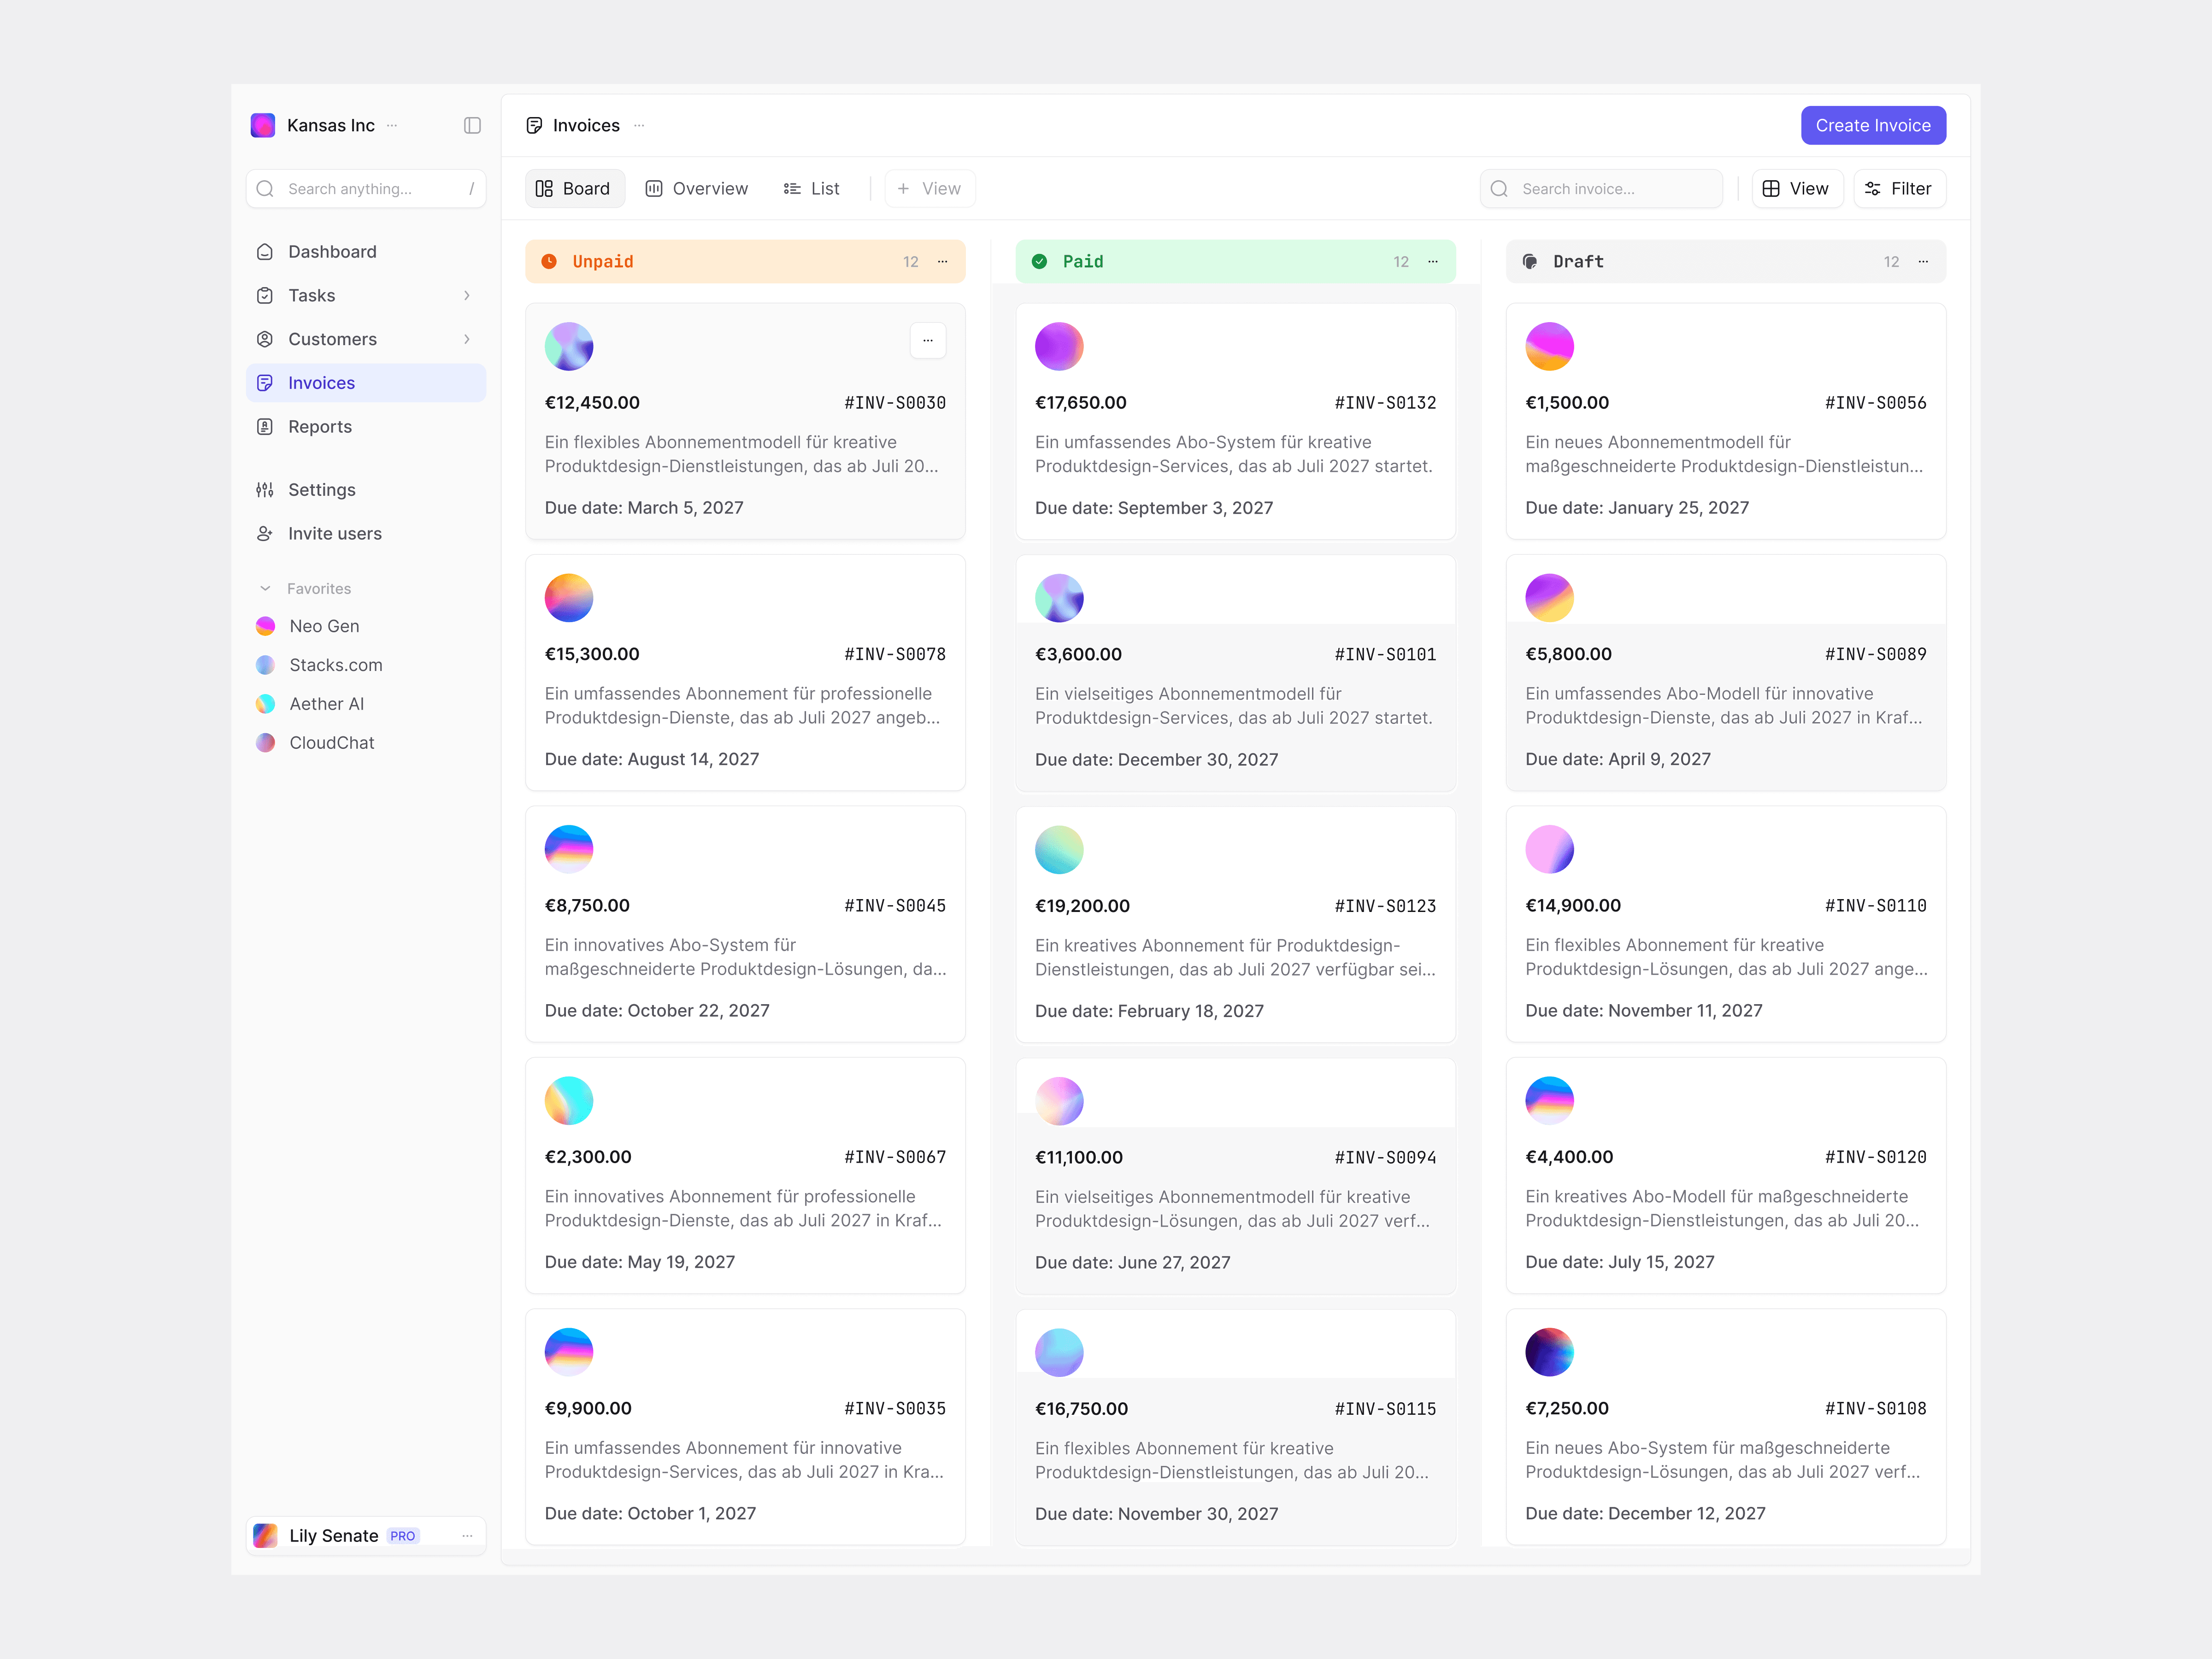The height and width of the screenshot is (1659, 2212).
Task: Open options on invoice INV-S0030 card
Action: click(927, 341)
